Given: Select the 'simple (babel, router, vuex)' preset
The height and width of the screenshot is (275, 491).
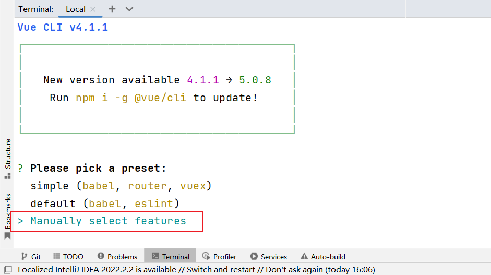Looking at the screenshot, I should click(121, 186).
